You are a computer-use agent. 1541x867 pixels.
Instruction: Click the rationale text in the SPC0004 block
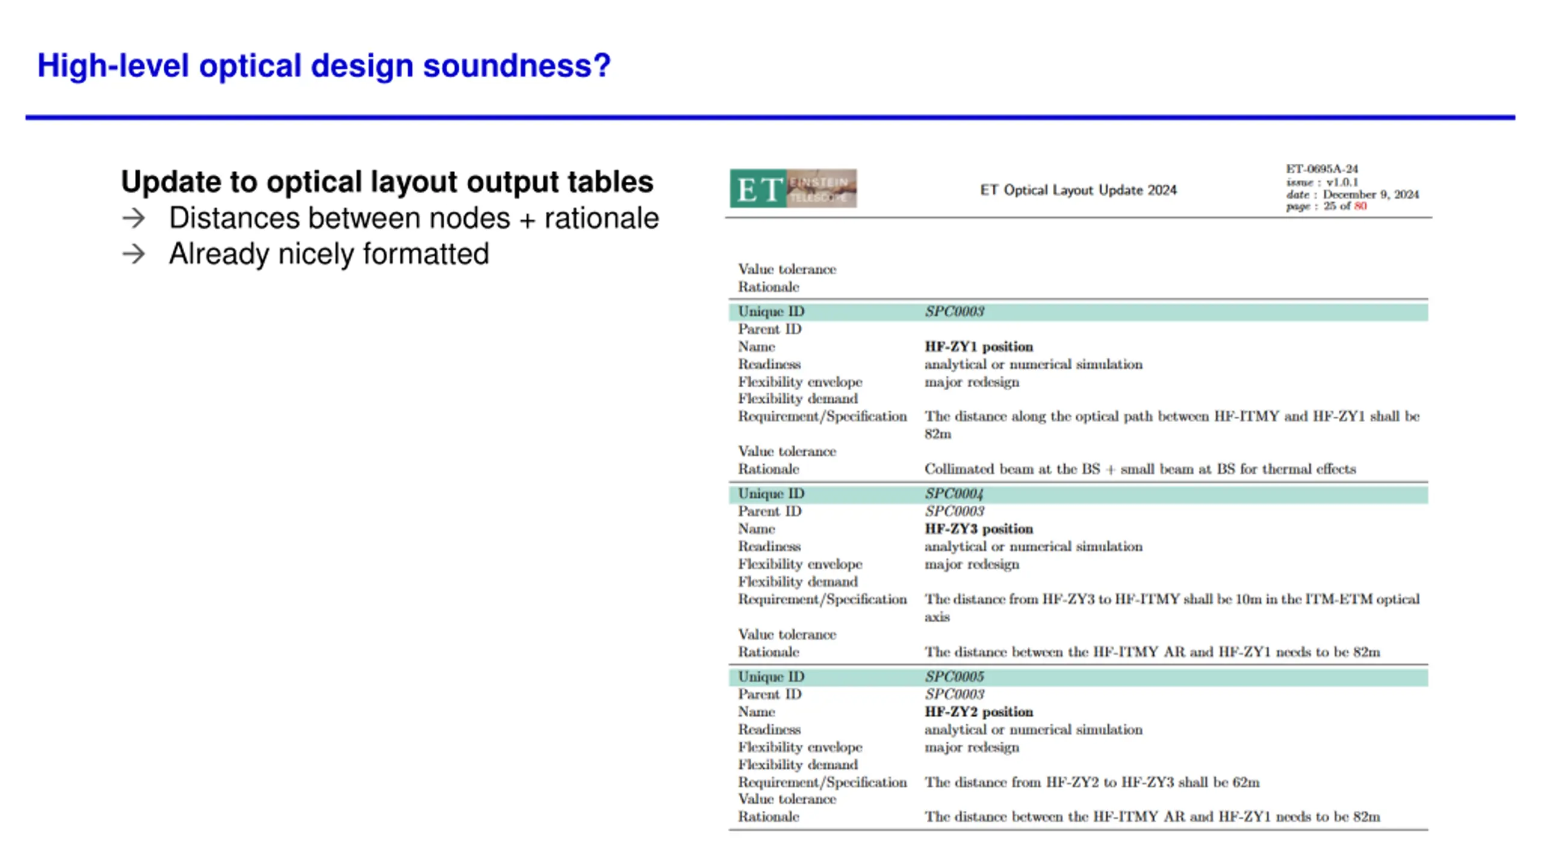pos(1152,652)
